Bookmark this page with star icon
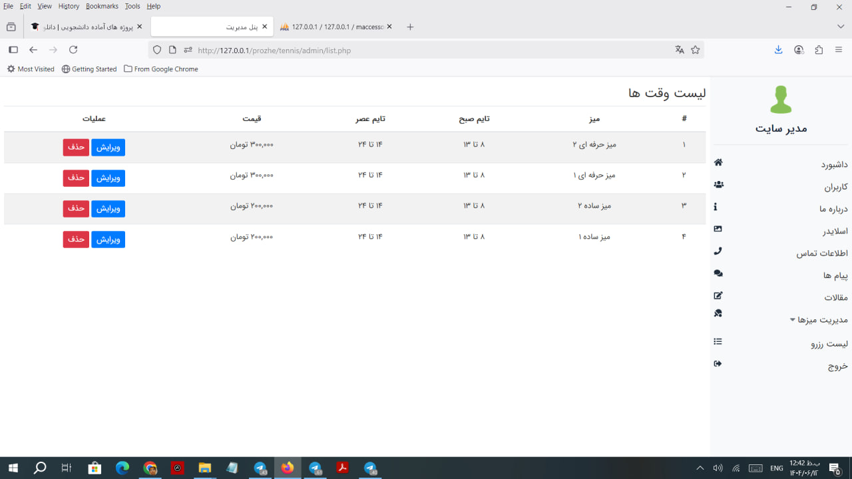Viewport: 852px width, 479px height. [696, 50]
